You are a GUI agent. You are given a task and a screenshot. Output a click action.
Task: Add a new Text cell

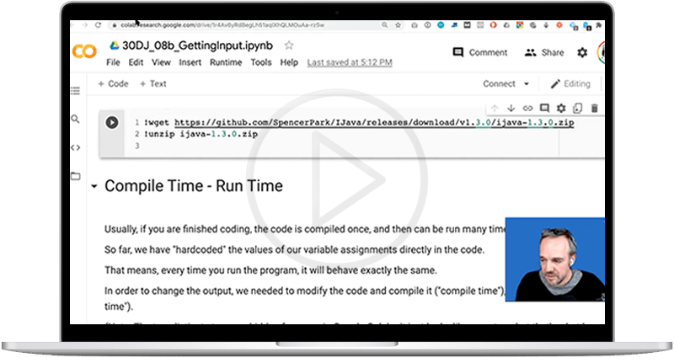click(153, 83)
